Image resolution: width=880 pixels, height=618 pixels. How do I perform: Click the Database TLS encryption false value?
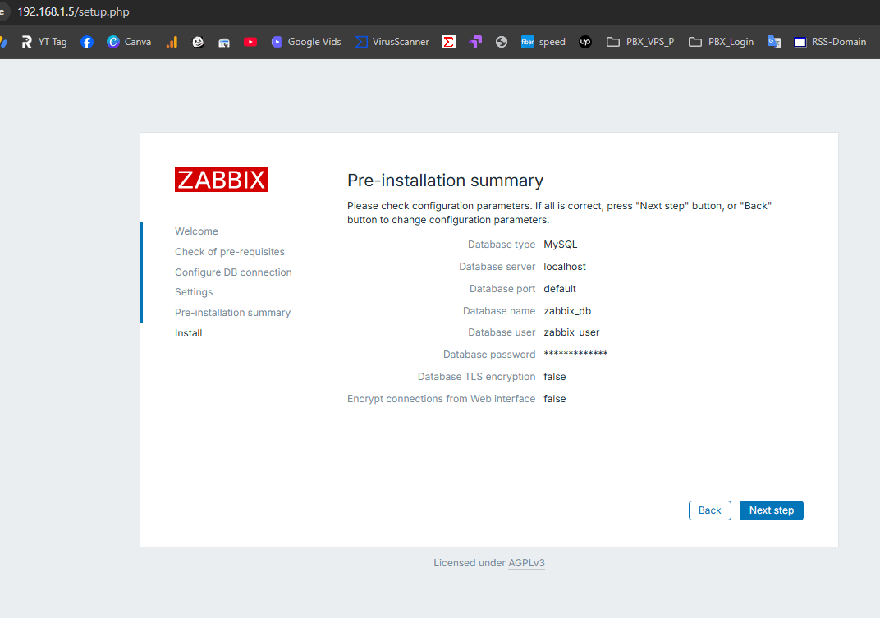tap(554, 377)
